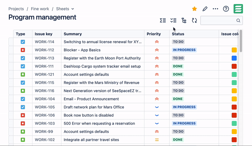Sort by the Priority column header
Screen dimensions: 252x146
pyautogui.click(x=154, y=34)
